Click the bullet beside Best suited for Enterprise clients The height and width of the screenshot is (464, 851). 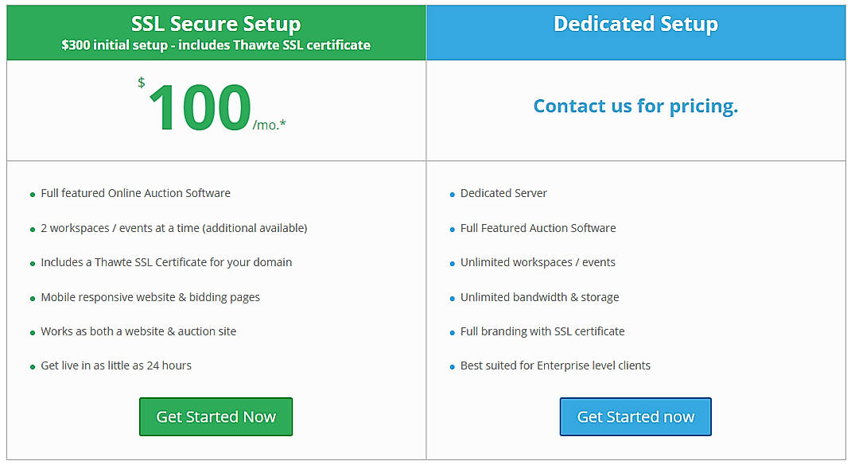pyautogui.click(x=453, y=366)
